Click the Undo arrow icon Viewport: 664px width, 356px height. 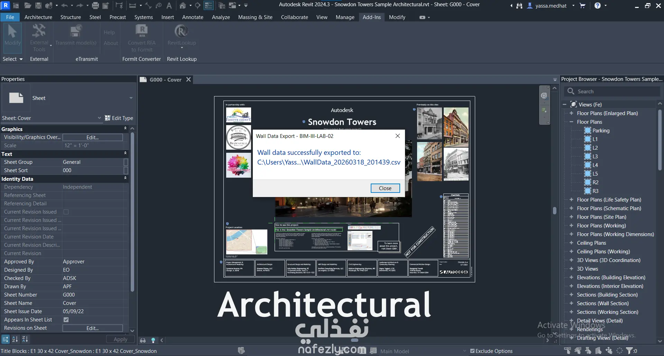(x=65, y=6)
